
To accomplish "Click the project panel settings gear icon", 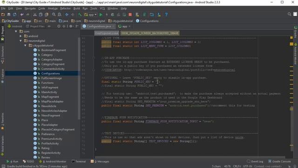I will [71, 26].
